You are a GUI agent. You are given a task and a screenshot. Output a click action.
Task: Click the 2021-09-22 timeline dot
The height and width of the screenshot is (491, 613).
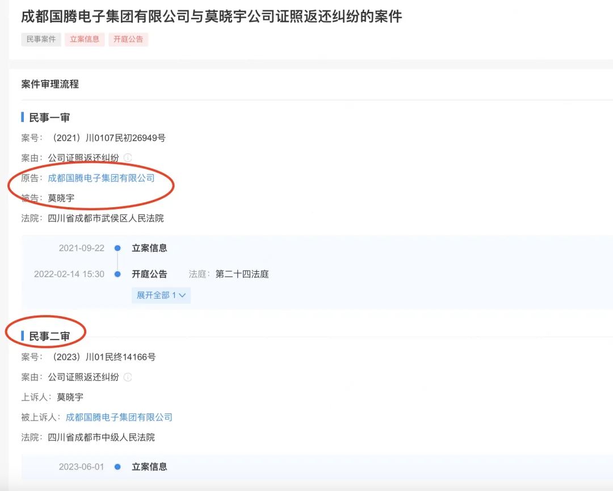(117, 248)
